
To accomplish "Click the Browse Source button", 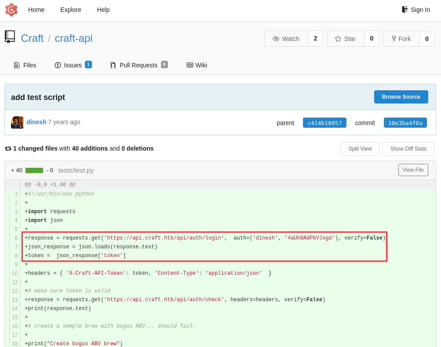I will click(x=401, y=97).
